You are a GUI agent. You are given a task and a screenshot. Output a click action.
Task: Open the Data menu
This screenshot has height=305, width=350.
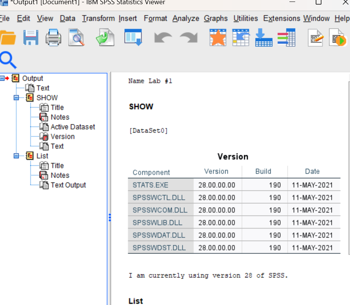67,18
